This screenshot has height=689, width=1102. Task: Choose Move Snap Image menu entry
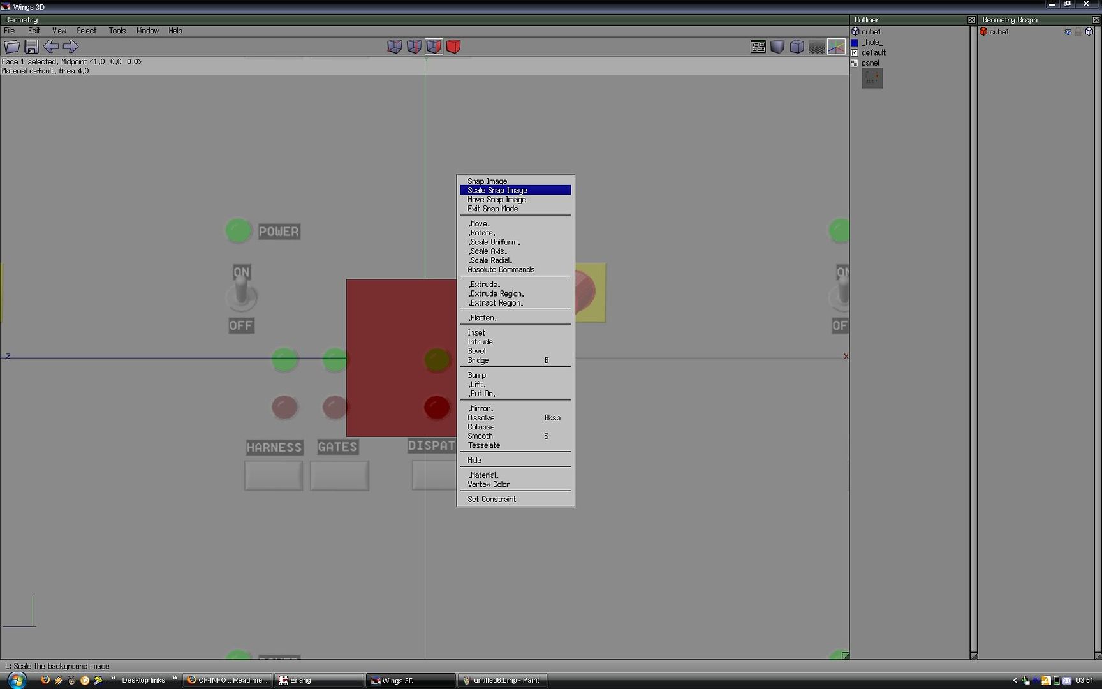(x=515, y=200)
